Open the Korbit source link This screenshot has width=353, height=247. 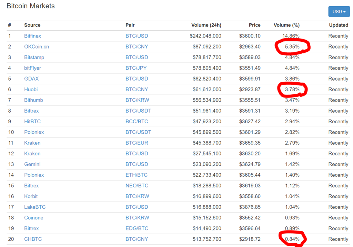[x=31, y=196]
